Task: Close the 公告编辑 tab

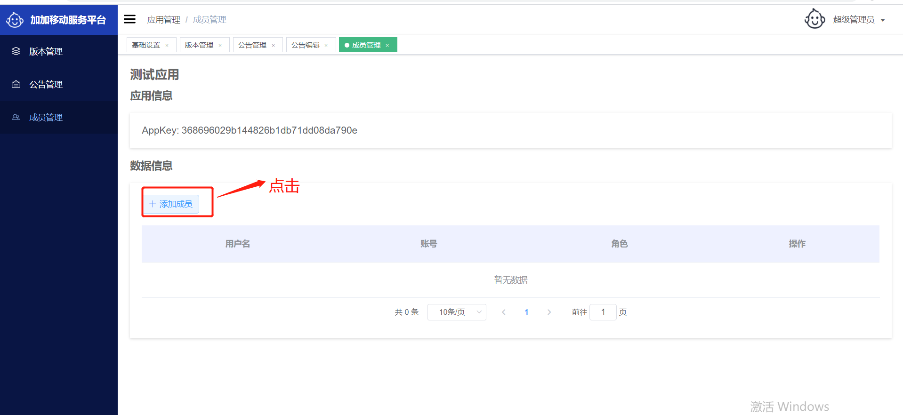Action: pos(326,46)
